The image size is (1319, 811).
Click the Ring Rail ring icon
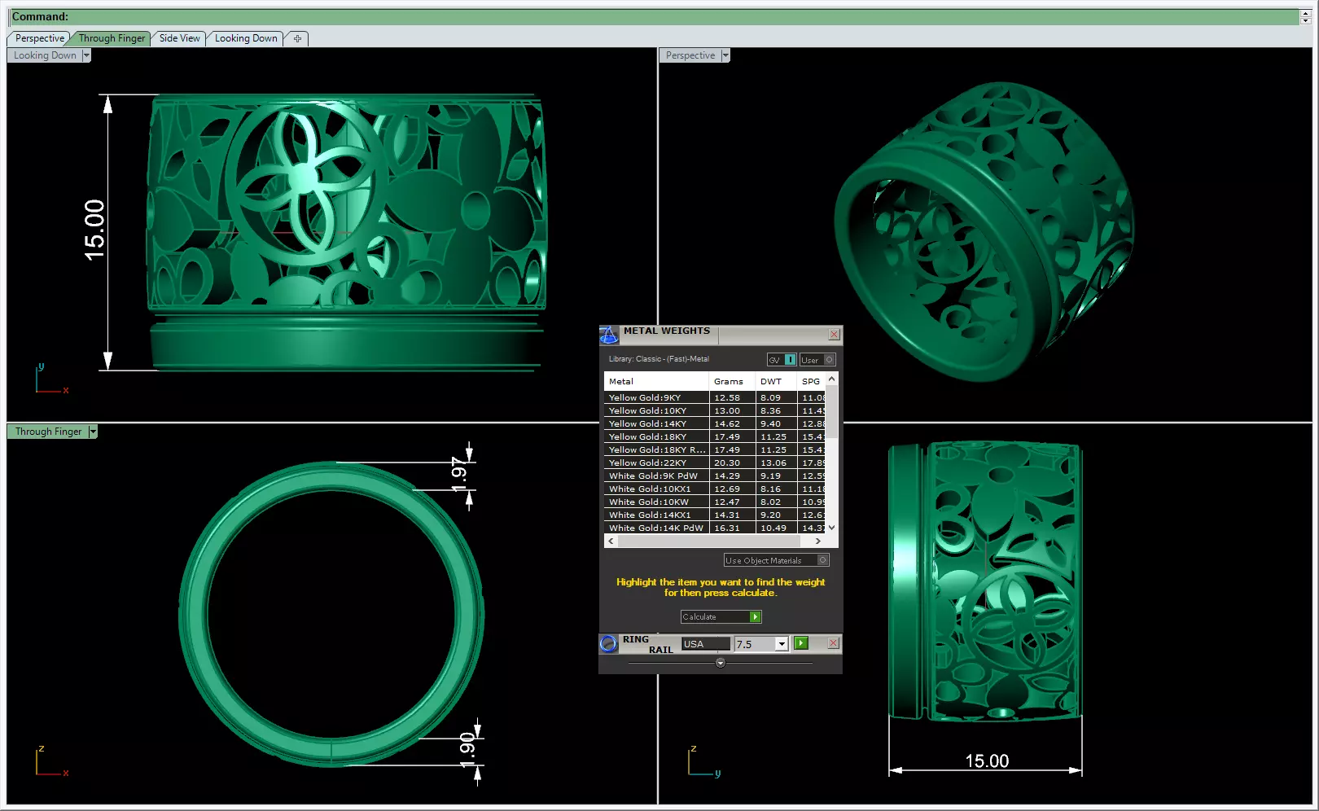tap(608, 644)
